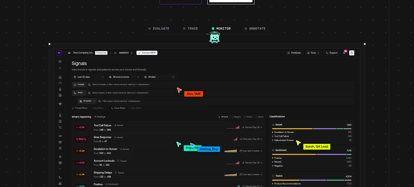
Task: Select Product Recommendations in Topics list
Action: [287, 184]
